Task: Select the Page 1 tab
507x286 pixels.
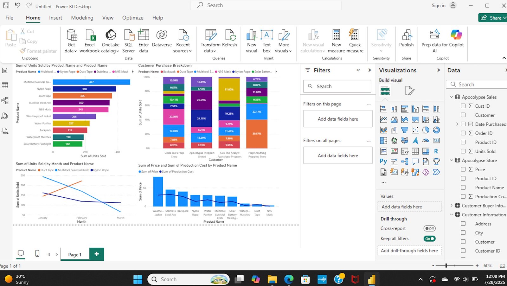Action: point(74,254)
